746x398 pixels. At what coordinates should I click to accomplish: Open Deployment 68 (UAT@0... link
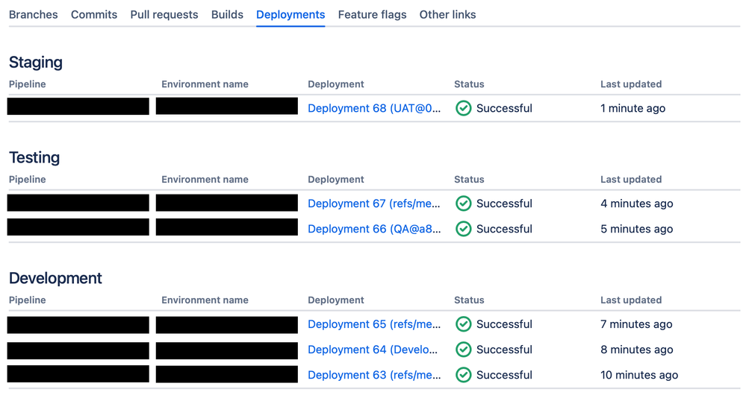pyautogui.click(x=374, y=108)
